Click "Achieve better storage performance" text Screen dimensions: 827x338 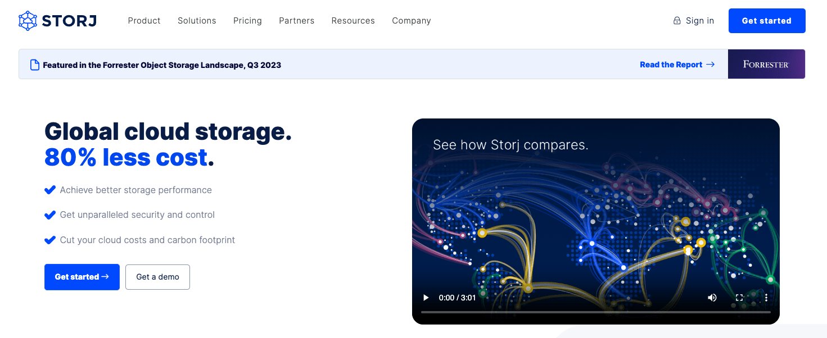(x=136, y=190)
